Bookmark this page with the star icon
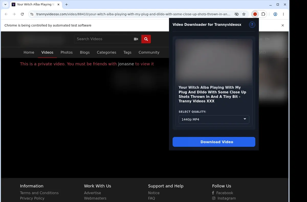 tap(244, 14)
